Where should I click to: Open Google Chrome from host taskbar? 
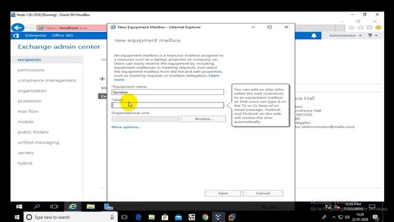[x=205, y=217]
